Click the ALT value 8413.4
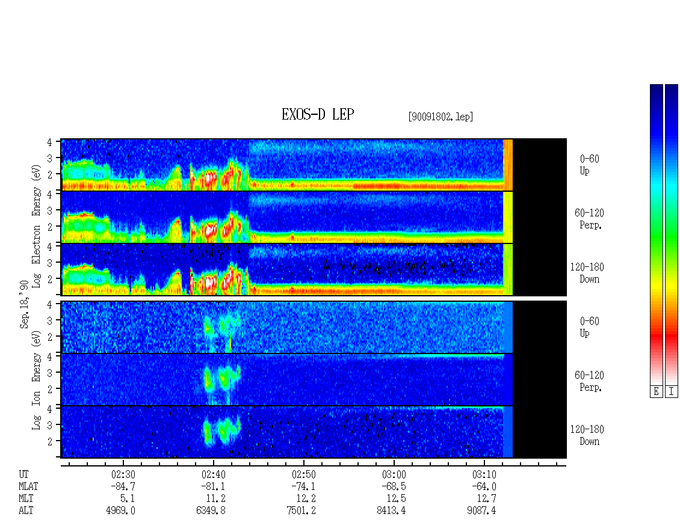The height and width of the screenshot is (526, 680). [x=391, y=511]
